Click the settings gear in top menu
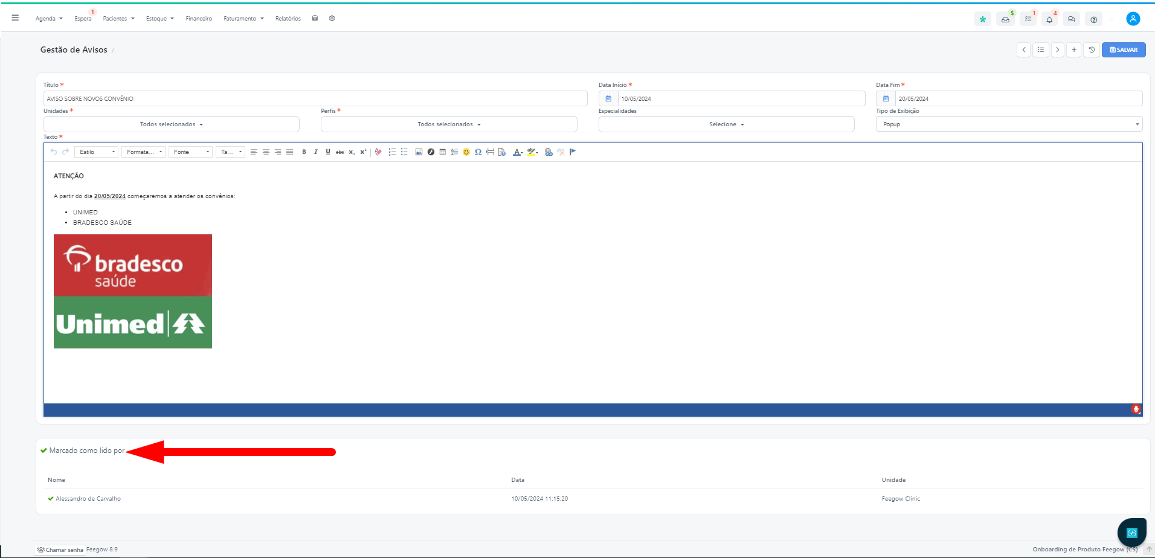 332,19
